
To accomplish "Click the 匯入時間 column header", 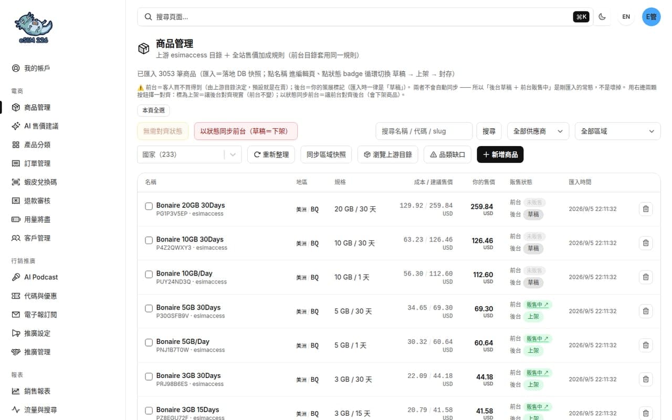I will (580, 182).
